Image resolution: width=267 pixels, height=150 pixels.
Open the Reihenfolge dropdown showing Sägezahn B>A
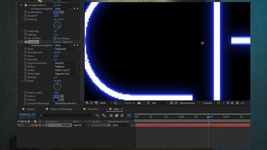[x=66, y=74]
